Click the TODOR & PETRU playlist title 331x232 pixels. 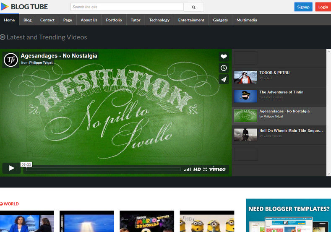click(x=274, y=73)
